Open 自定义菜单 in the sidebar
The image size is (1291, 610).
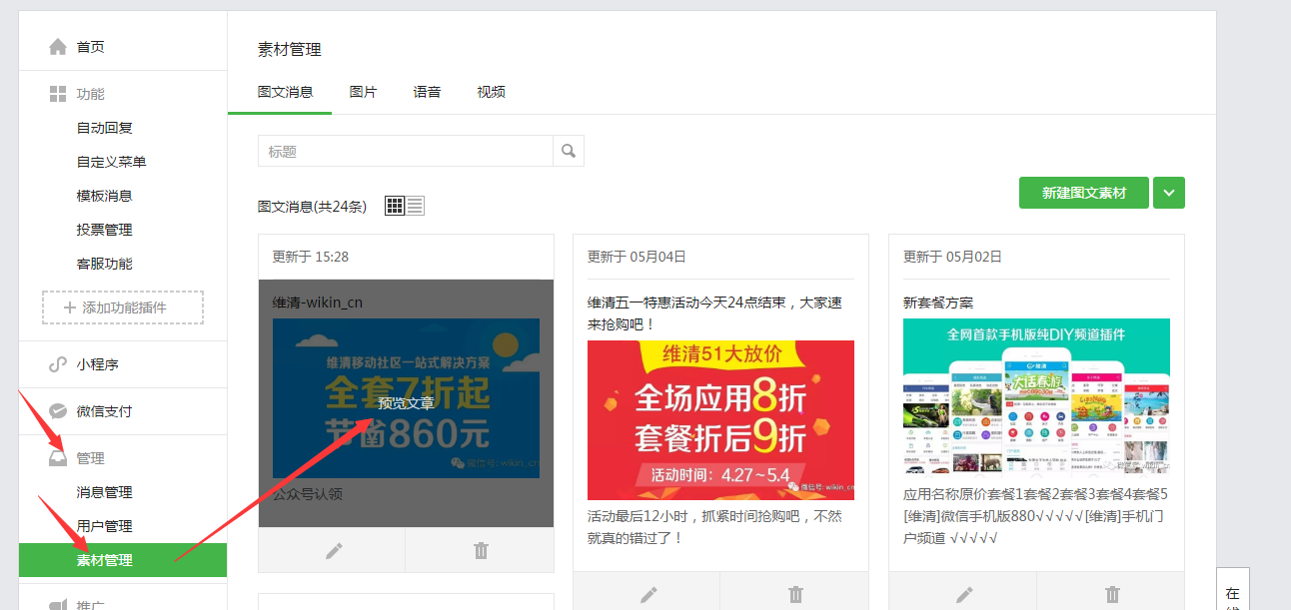tap(112, 162)
